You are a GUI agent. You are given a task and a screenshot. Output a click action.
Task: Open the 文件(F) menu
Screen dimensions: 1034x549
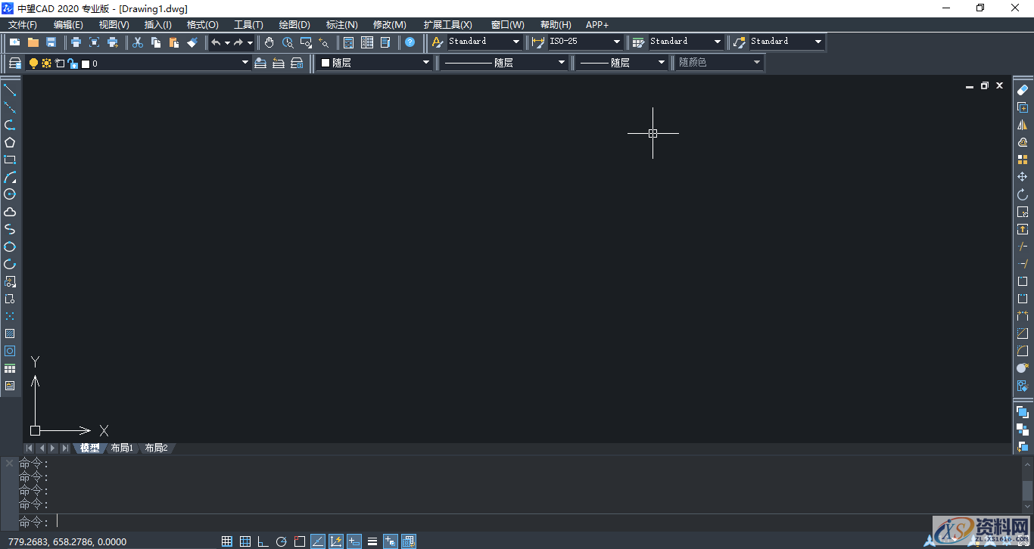[23, 25]
